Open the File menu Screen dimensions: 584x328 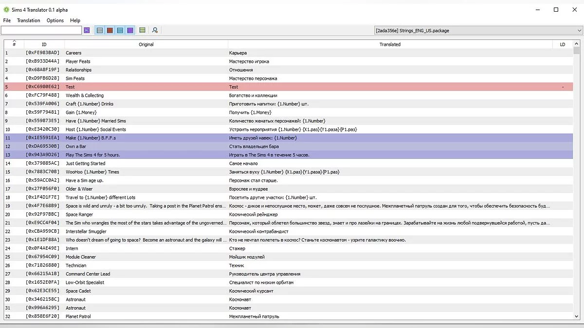[7, 20]
